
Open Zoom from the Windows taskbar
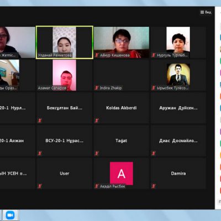pyautogui.click(x=10, y=215)
